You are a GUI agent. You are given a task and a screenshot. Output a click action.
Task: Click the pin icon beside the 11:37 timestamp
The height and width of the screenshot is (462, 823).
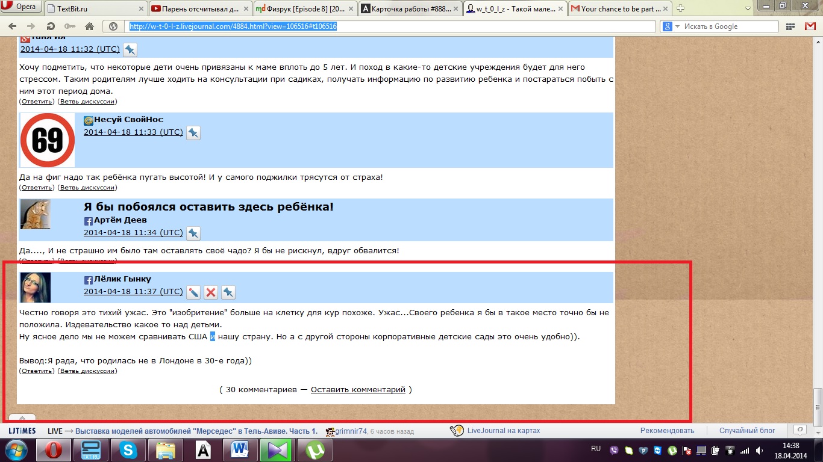pos(228,292)
